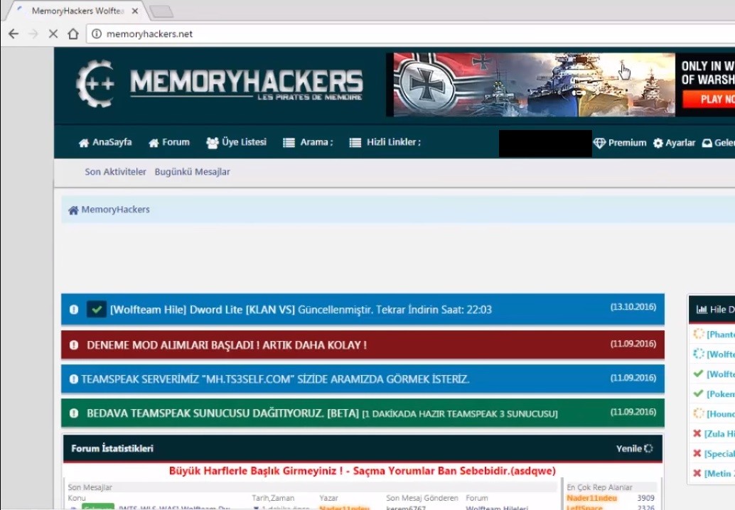735x510 pixels.
Task: Open the [Metin... cheat status entry
Action: point(719,474)
